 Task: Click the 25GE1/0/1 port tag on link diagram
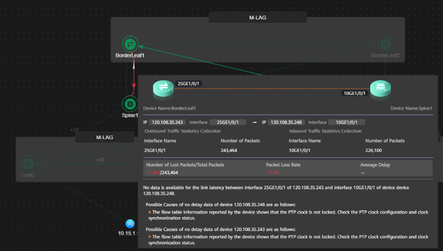pos(188,83)
